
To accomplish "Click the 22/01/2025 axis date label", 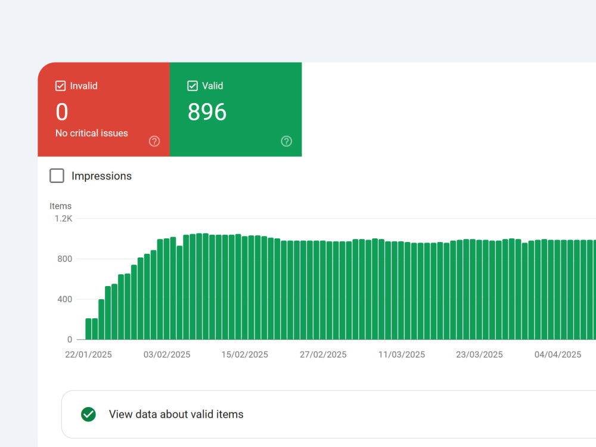I will point(89,355).
